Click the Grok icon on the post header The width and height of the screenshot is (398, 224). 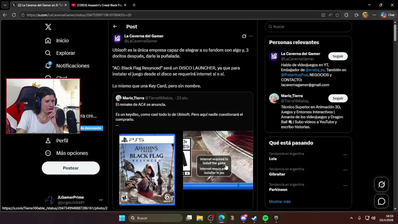point(244,36)
